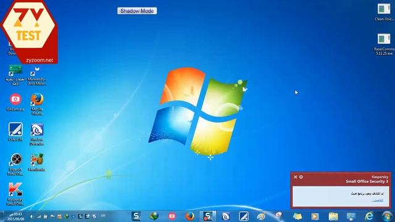Click the Arabic threat message in the Kaspersky popup

point(367,194)
